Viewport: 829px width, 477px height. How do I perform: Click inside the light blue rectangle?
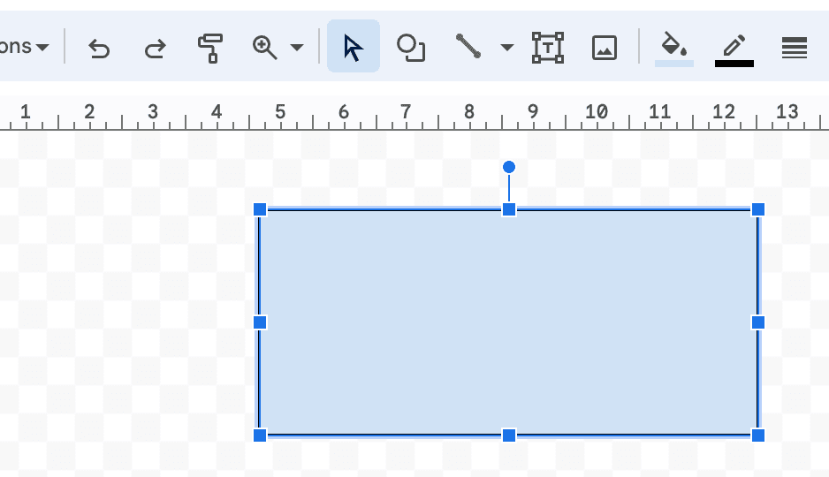[508, 322]
